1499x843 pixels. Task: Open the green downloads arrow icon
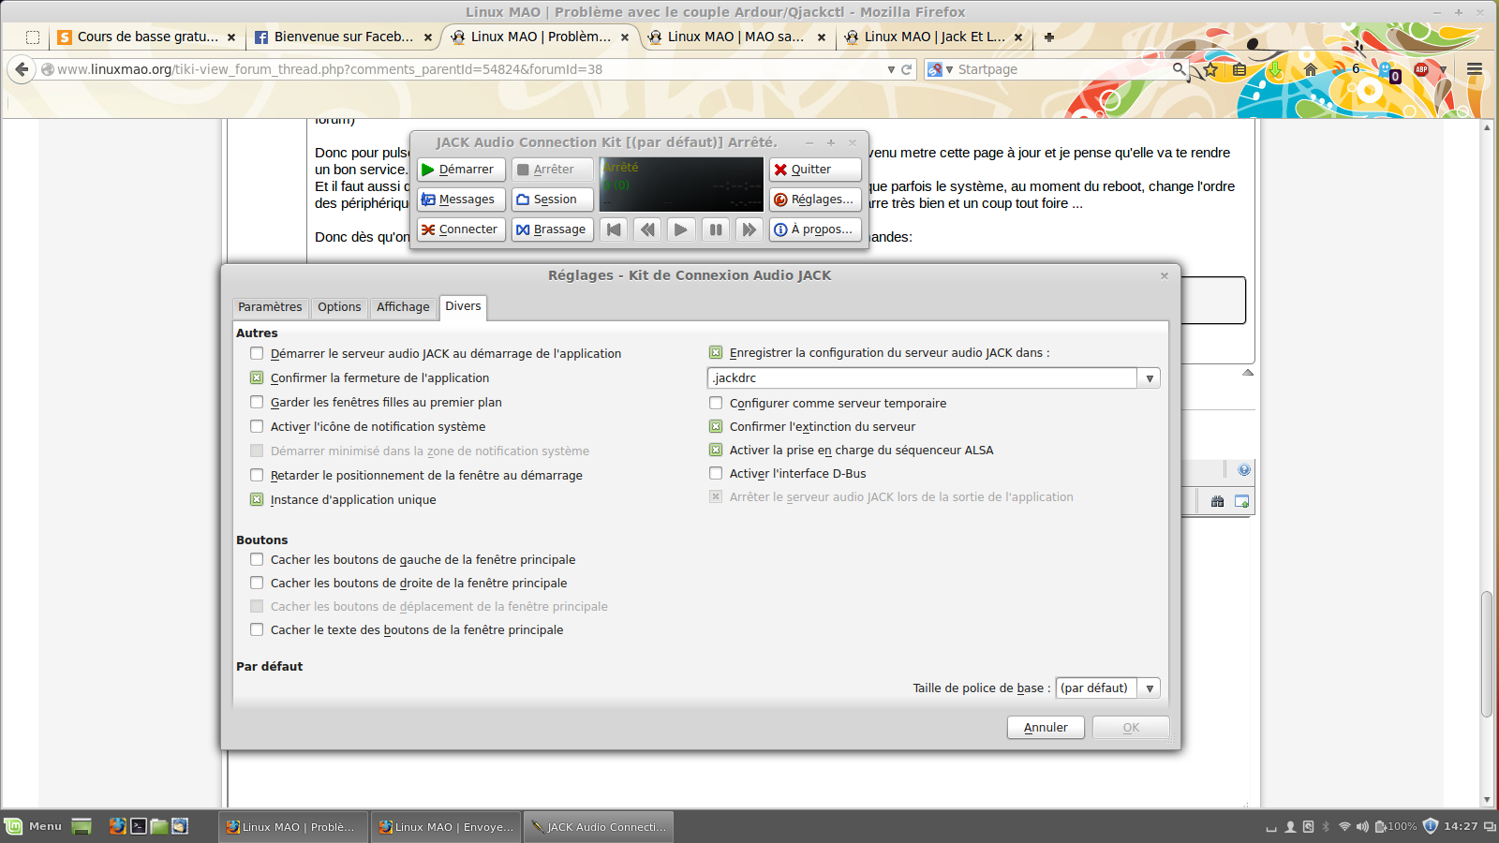1274,69
